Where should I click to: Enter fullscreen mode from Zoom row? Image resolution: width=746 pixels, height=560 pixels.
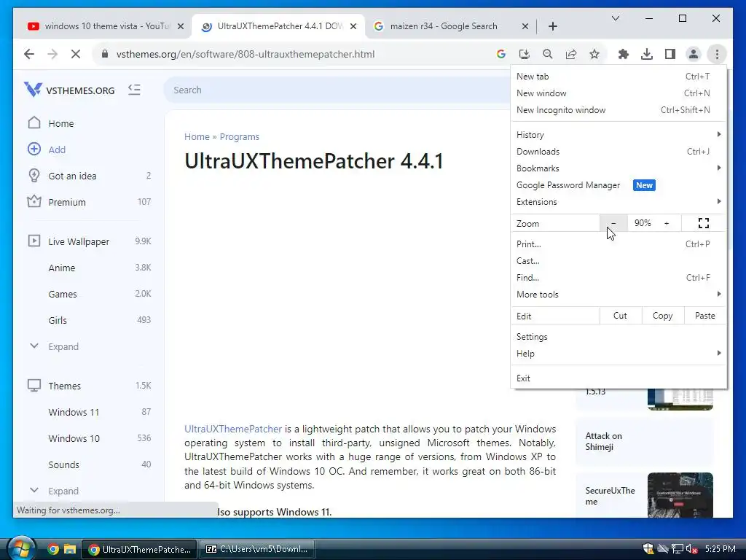tap(704, 223)
